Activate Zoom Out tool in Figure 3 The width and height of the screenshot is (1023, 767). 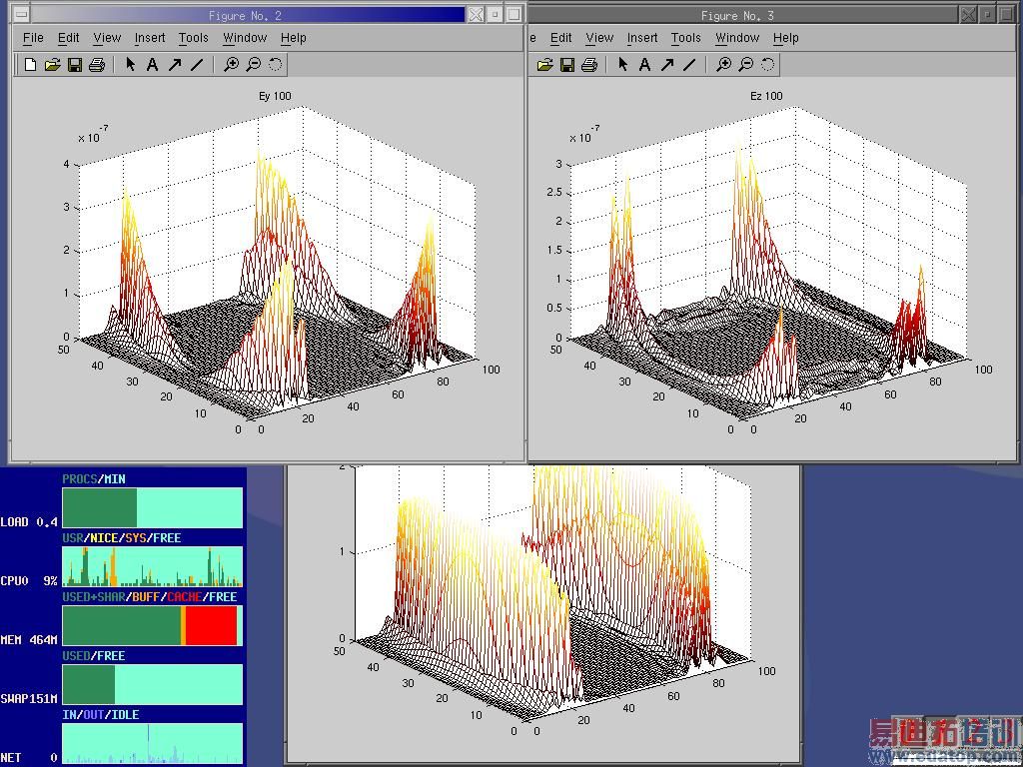[745, 65]
